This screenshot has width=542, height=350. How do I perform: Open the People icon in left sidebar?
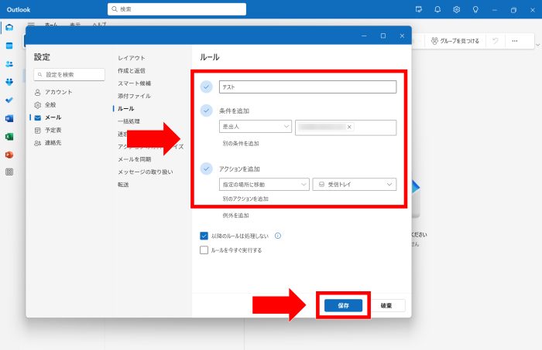(x=9, y=63)
